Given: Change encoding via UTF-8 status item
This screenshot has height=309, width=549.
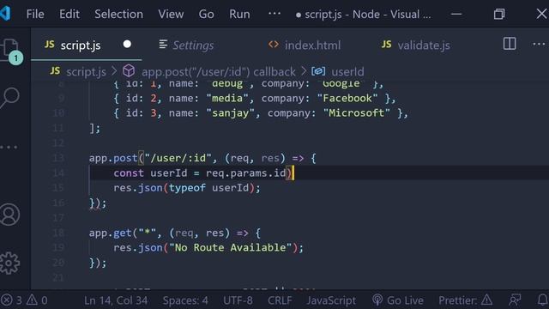Looking at the screenshot, I should (x=238, y=300).
